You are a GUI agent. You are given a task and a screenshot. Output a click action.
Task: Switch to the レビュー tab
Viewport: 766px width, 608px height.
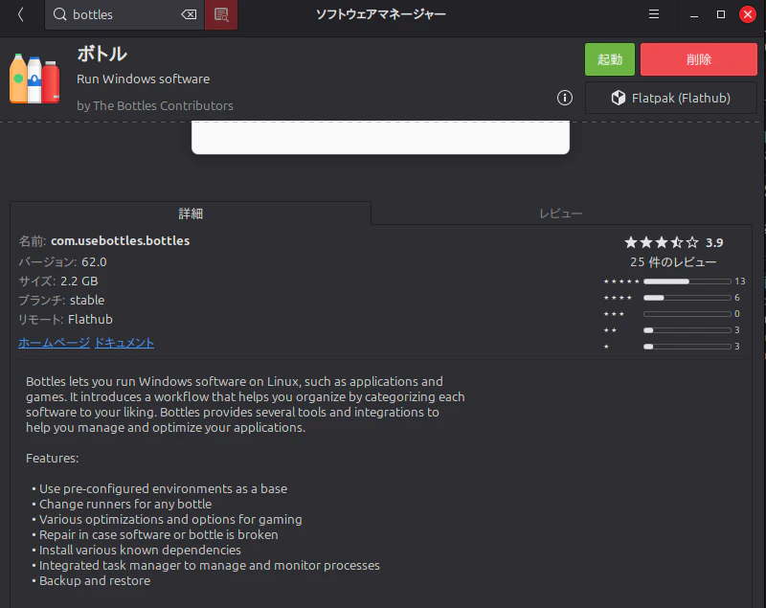pyautogui.click(x=561, y=214)
